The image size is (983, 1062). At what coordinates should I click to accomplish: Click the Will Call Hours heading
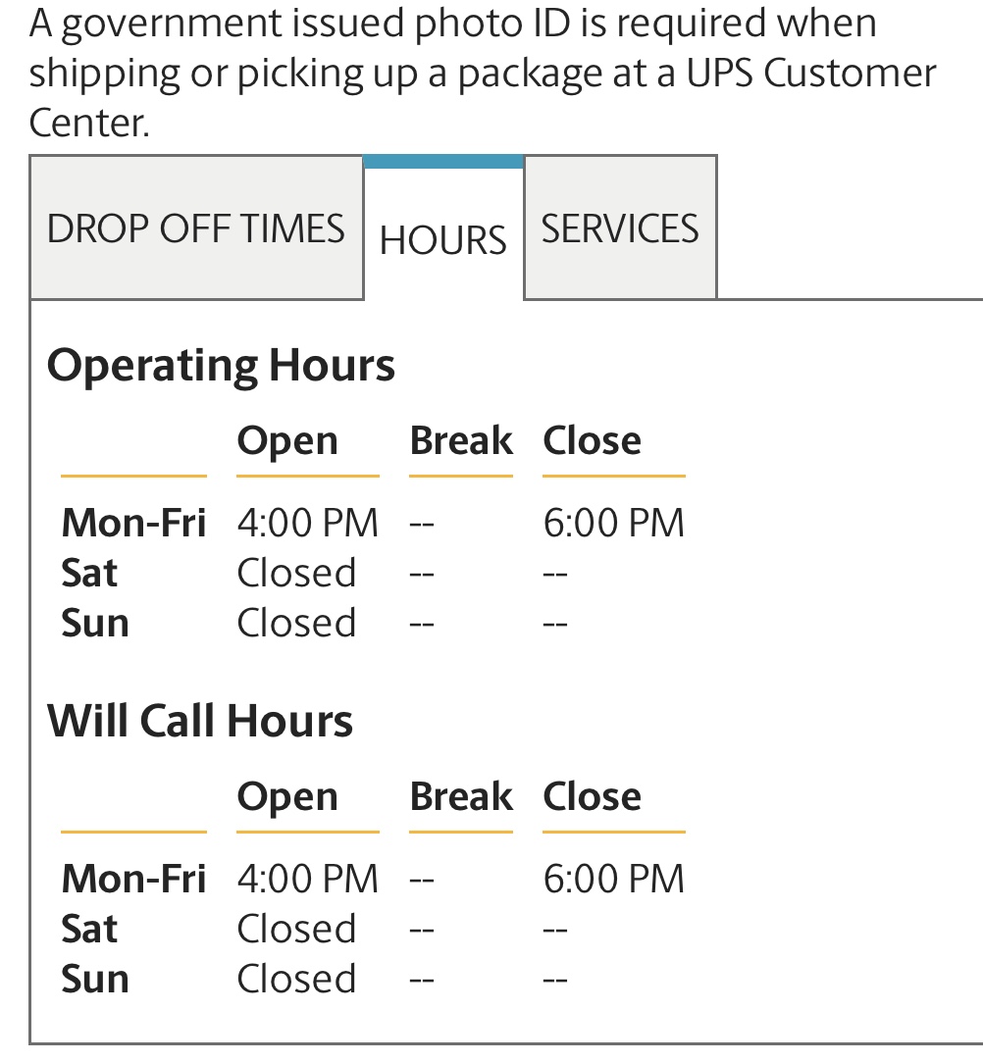200,721
